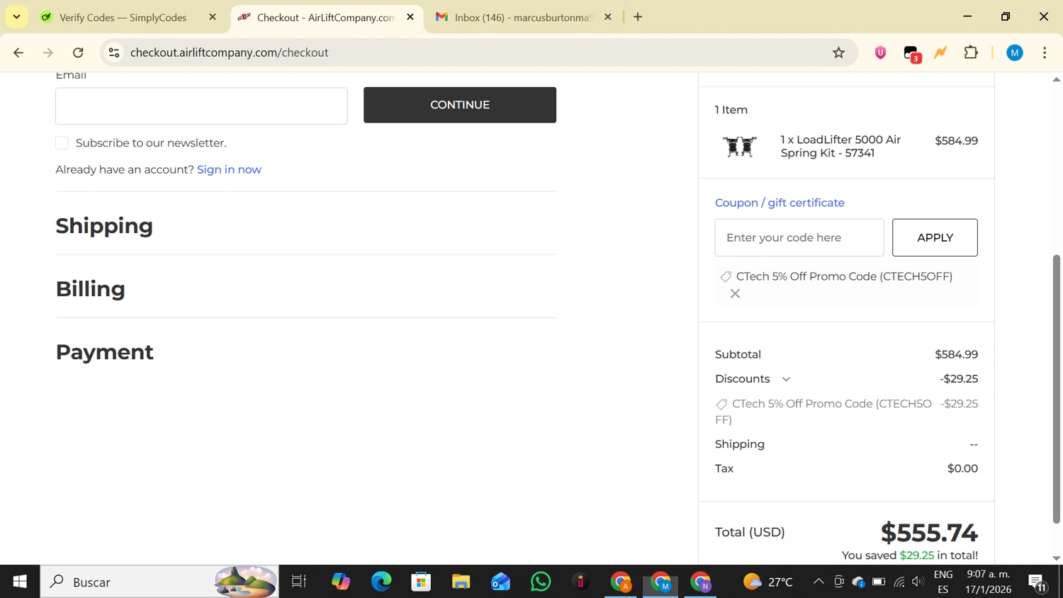Screen dimensions: 1063x598
Task: Click the Subtotal $584.99 amount
Action: click(x=956, y=354)
